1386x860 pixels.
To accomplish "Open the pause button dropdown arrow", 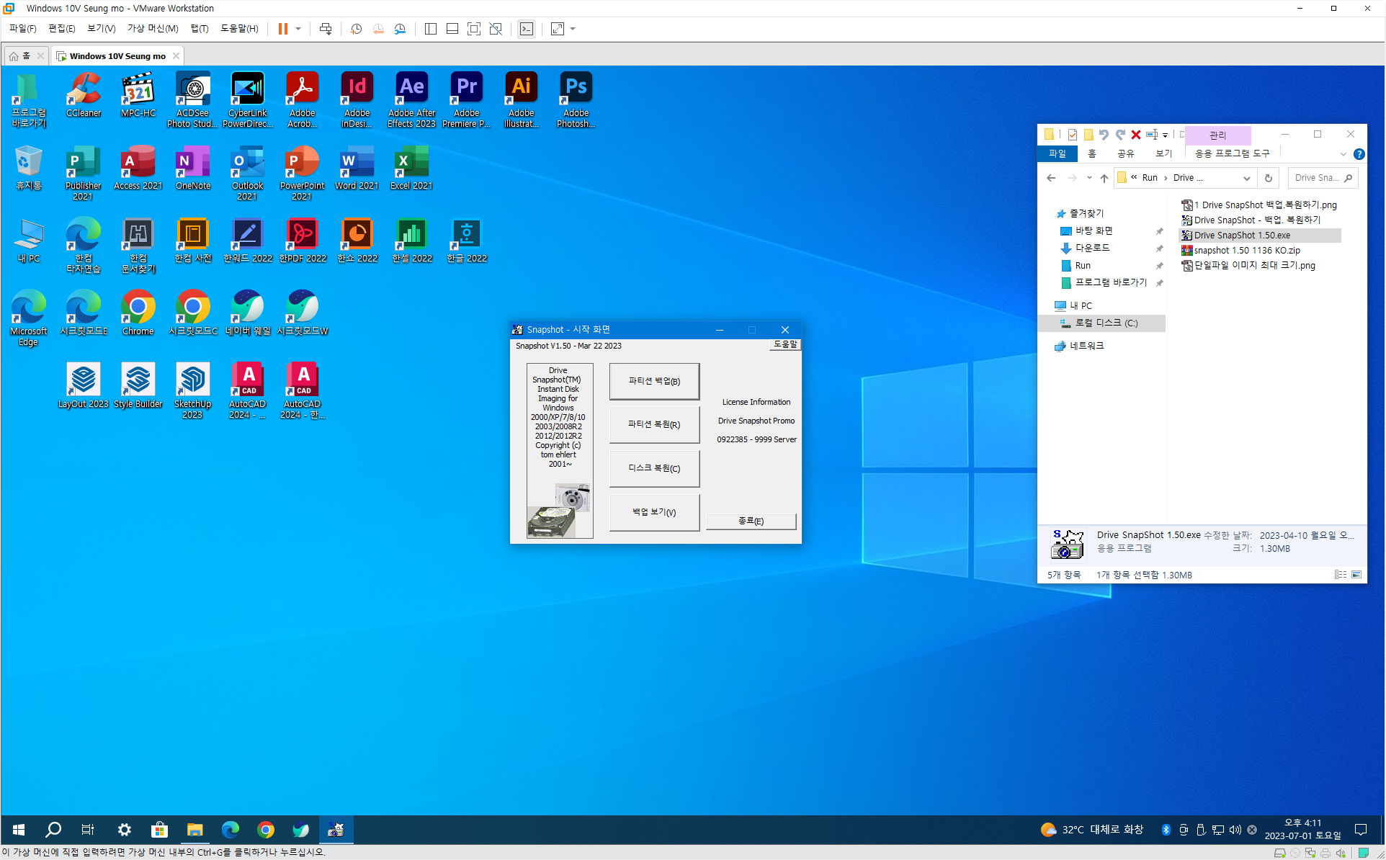I will [298, 29].
